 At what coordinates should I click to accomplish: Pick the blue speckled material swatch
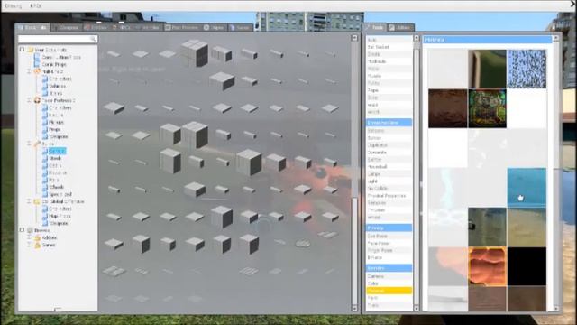point(527,69)
